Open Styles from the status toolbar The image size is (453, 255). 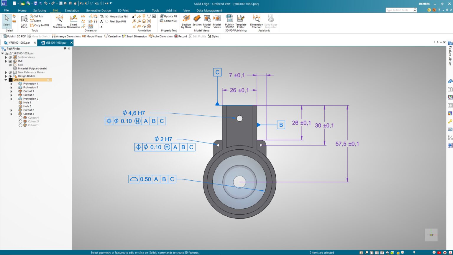[214, 36]
